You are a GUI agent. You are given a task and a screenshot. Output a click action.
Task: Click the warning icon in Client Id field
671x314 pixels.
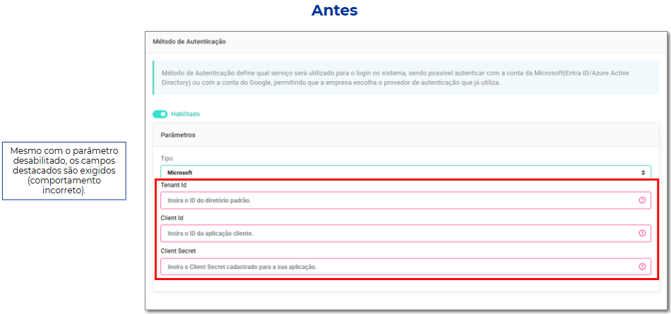click(642, 234)
